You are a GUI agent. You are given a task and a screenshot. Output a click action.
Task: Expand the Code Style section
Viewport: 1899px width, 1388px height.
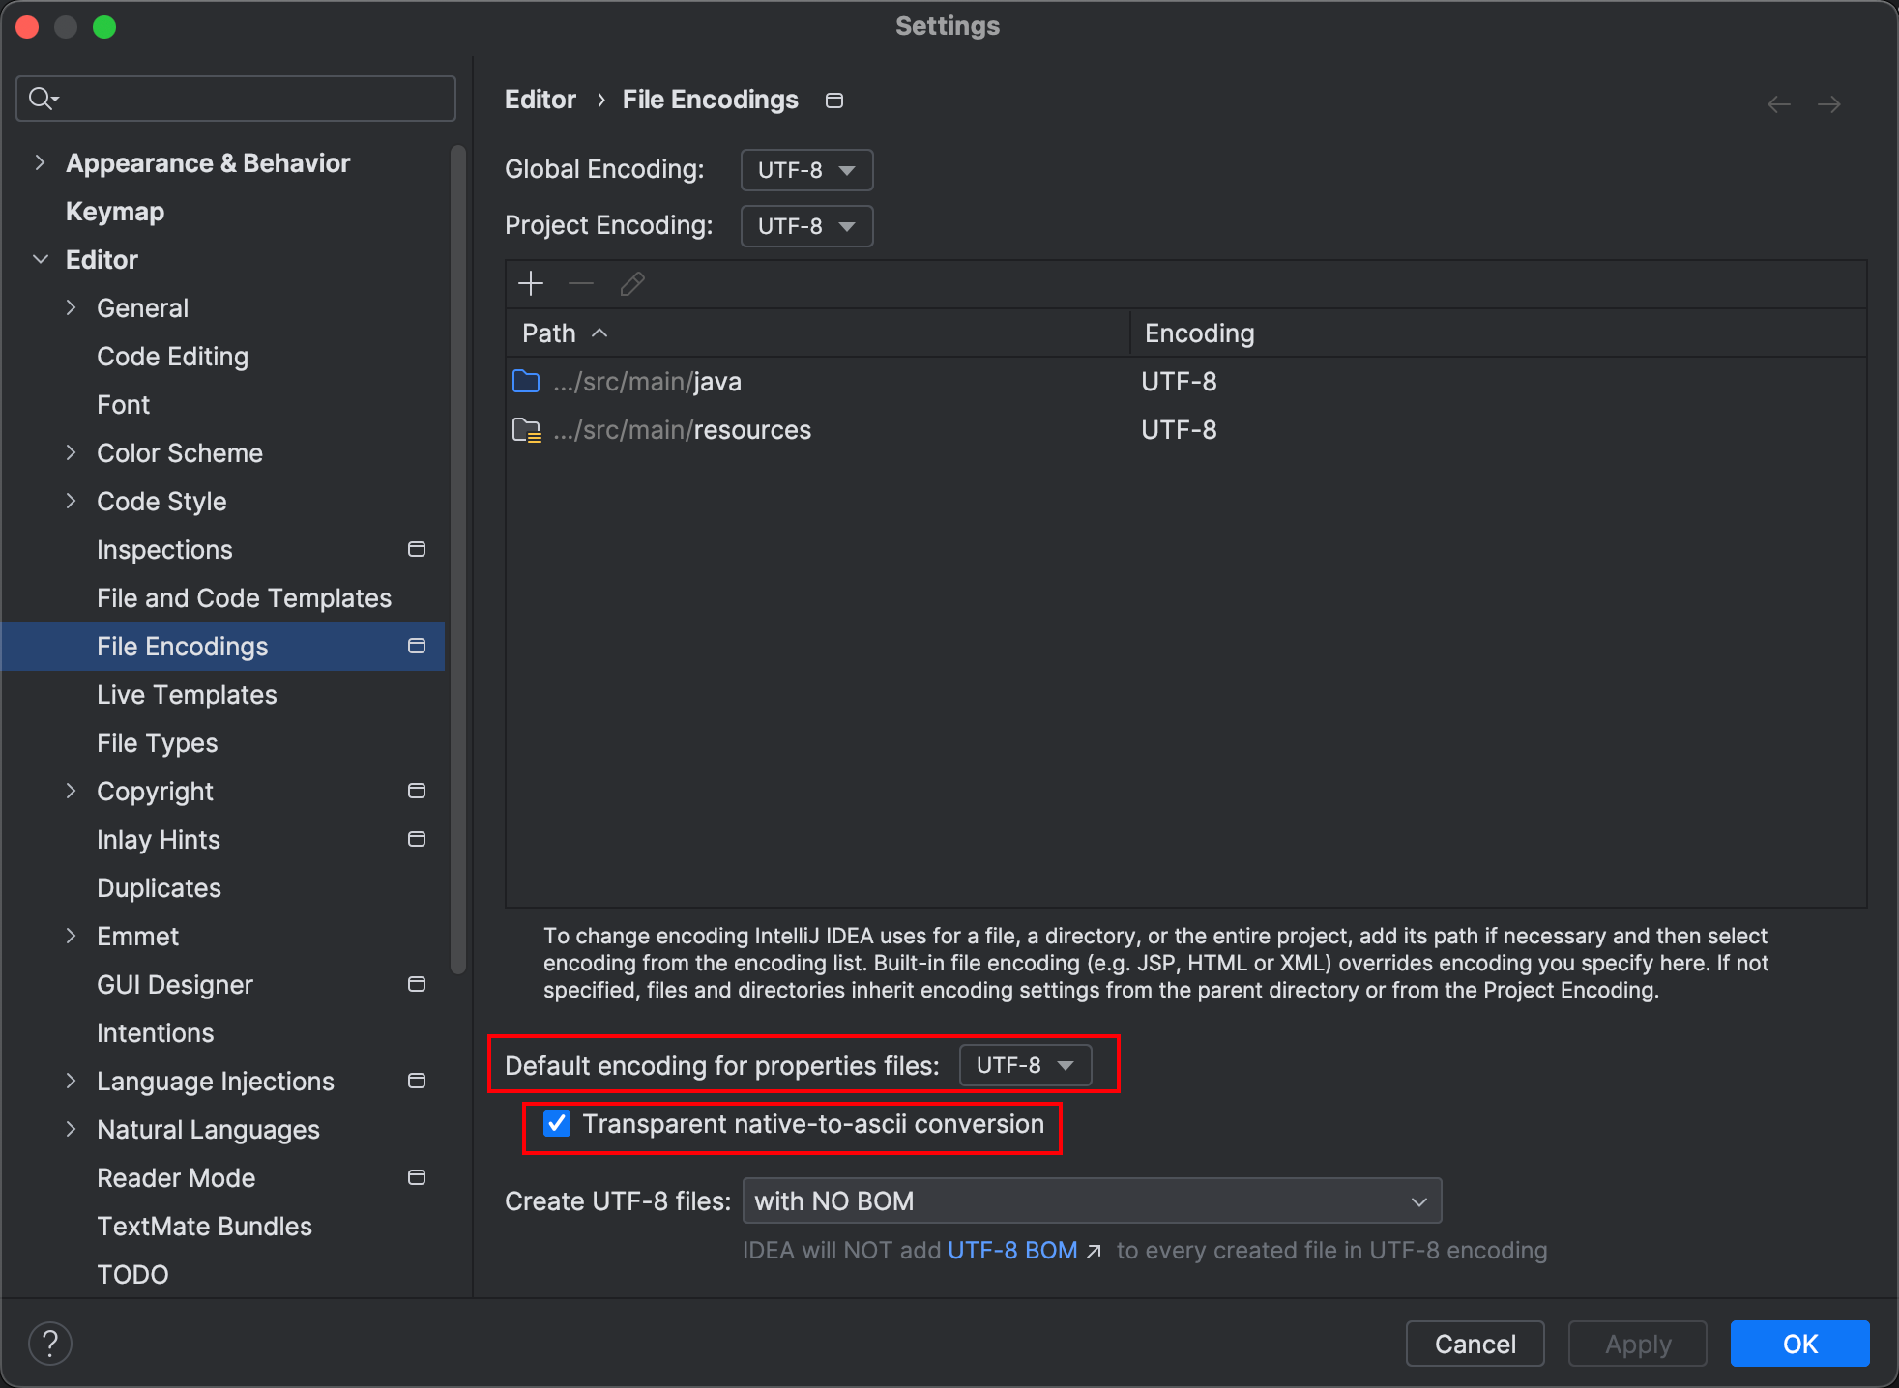click(x=71, y=501)
